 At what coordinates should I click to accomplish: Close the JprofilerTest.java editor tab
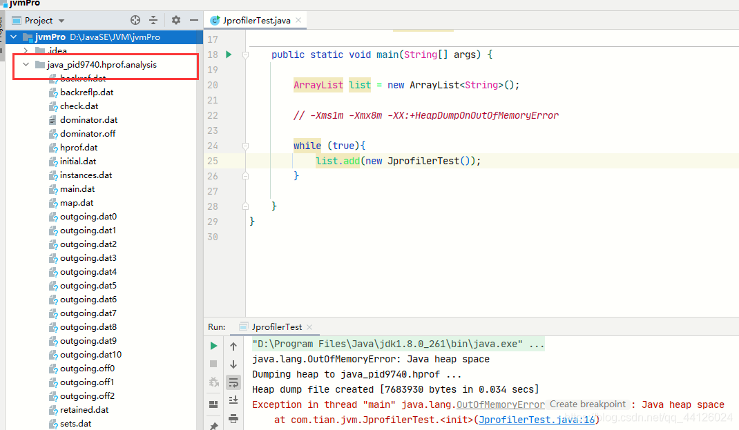coord(298,20)
